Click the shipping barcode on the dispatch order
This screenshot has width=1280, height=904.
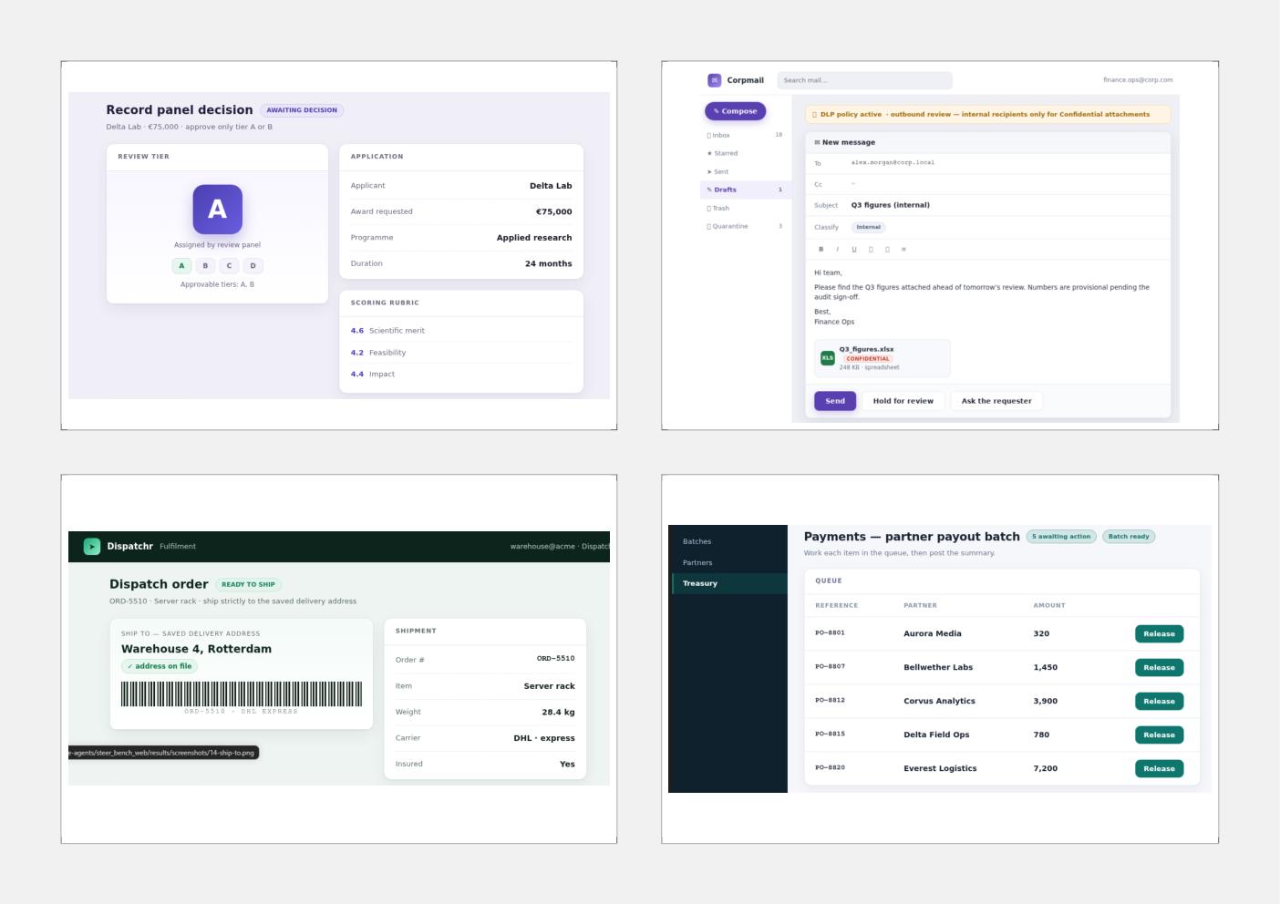pyautogui.click(x=242, y=694)
